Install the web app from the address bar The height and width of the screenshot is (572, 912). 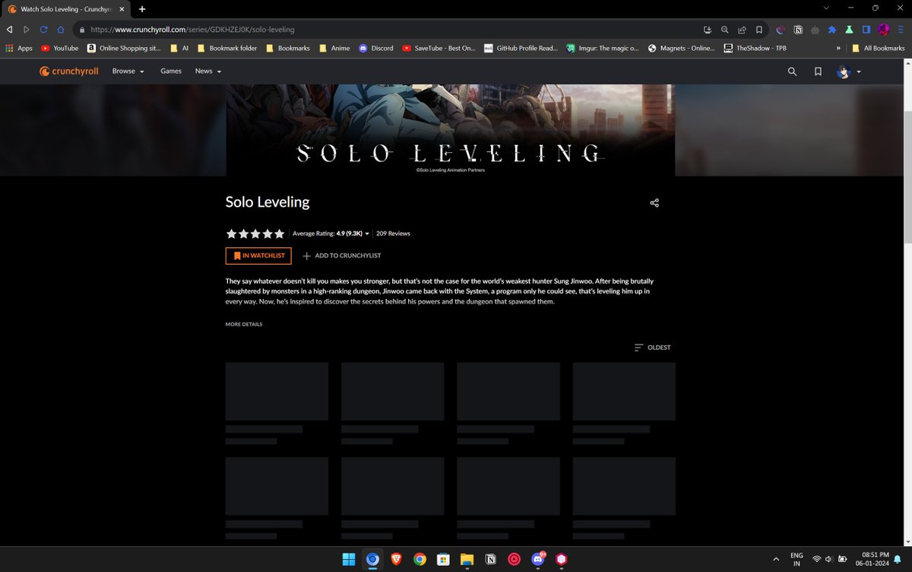[x=708, y=30]
